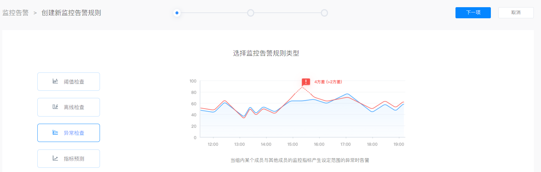This screenshot has width=541, height=172.
Task: Click the 12:00 time axis label
Action: tap(213, 144)
